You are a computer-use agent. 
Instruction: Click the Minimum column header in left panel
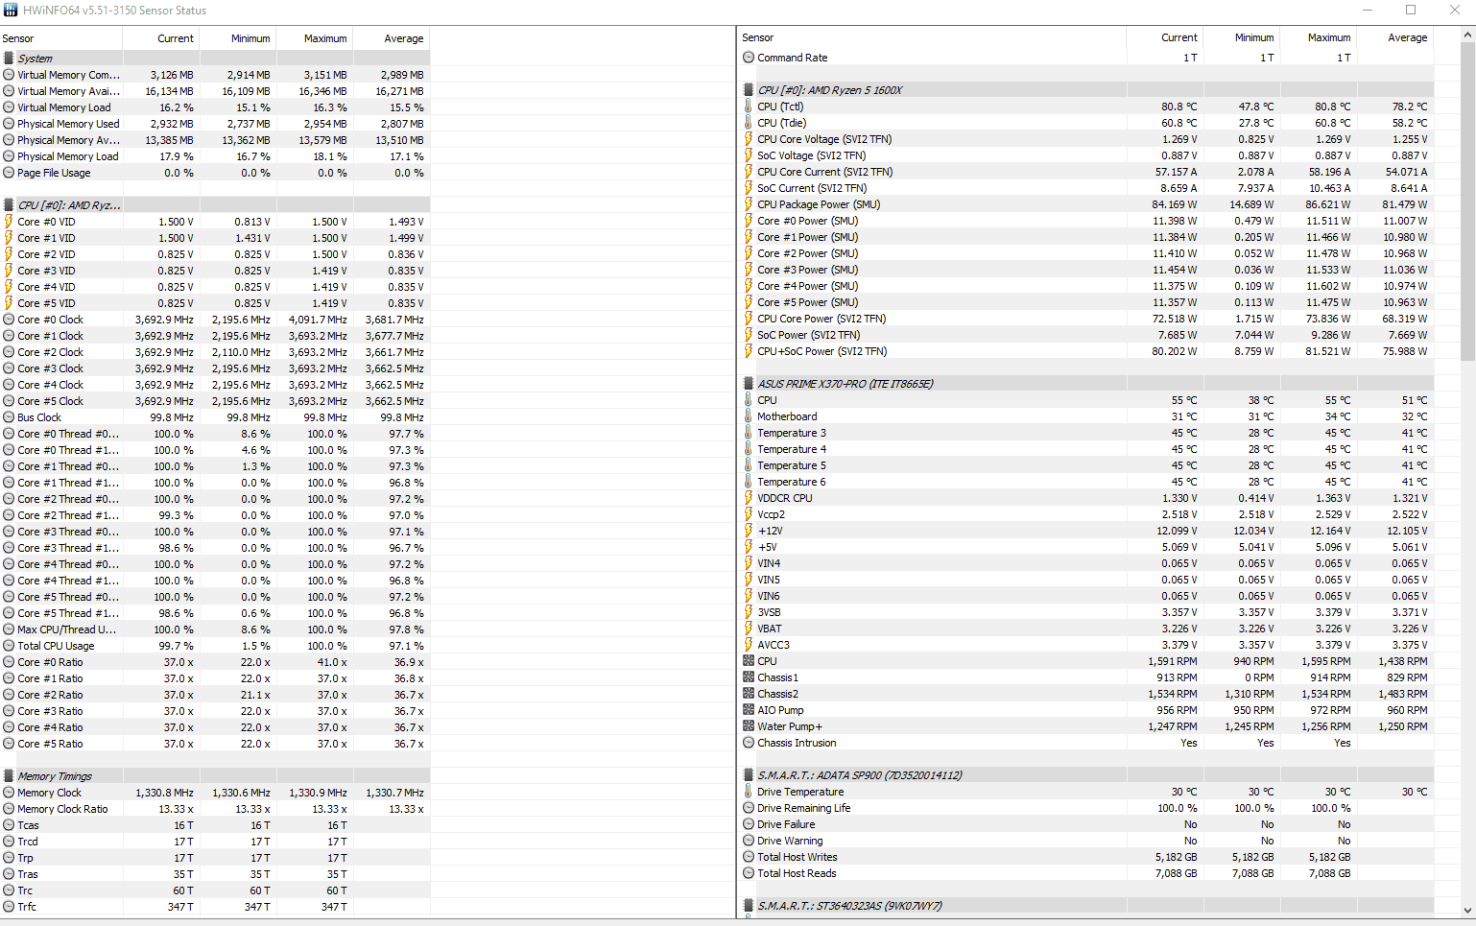click(238, 38)
